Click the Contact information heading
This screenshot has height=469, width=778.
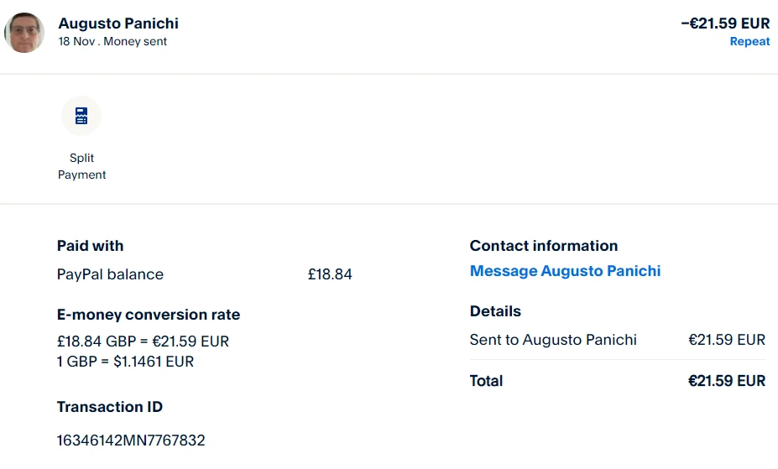tap(543, 246)
